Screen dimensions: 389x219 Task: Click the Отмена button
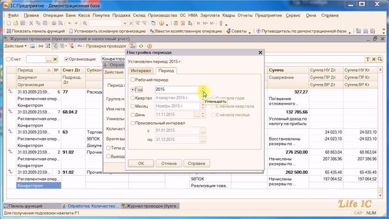pos(169,164)
